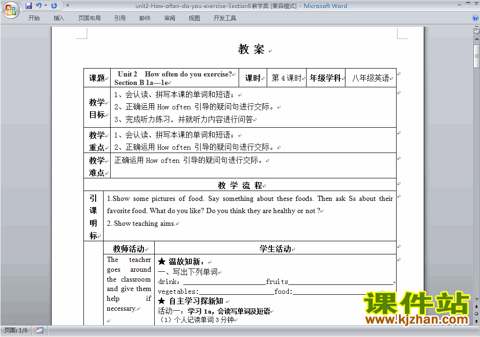Viewport: 480px width, 337px height.
Task: Click the vertical scrollbar down arrow
Action: [477, 299]
